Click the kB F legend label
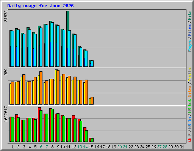This screenshot has width=194, height=151. tap(190, 138)
